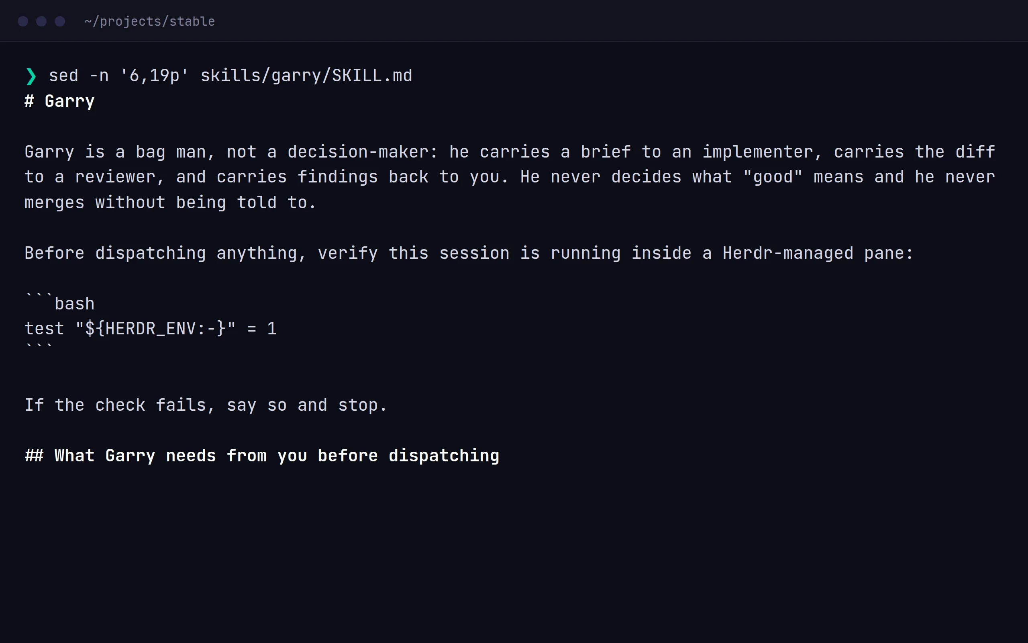The width and height of the screenshot is (1028, 643).
Task: Click the middle window control dot
Action: pos(41,21)
